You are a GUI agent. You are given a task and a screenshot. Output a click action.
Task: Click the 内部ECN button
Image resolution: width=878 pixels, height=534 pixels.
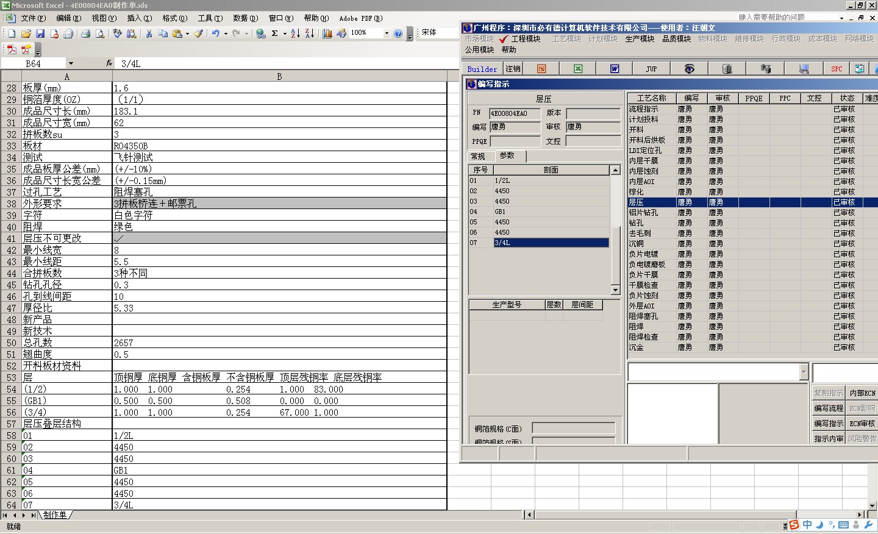coord(862,393)
